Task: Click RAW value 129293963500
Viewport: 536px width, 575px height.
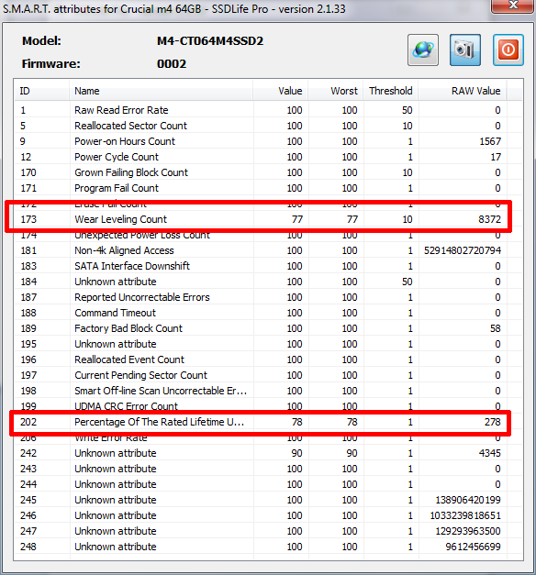Action: point(468,531)
